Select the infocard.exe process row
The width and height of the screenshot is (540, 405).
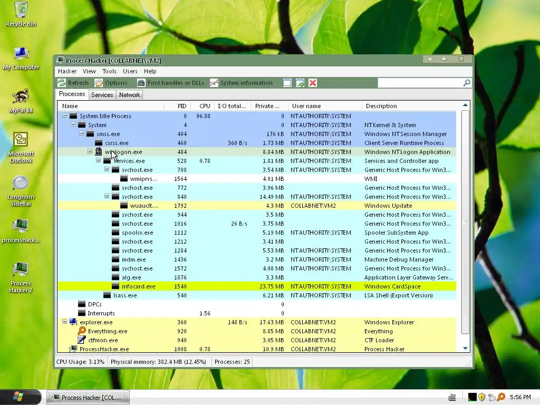coord(257,286)
